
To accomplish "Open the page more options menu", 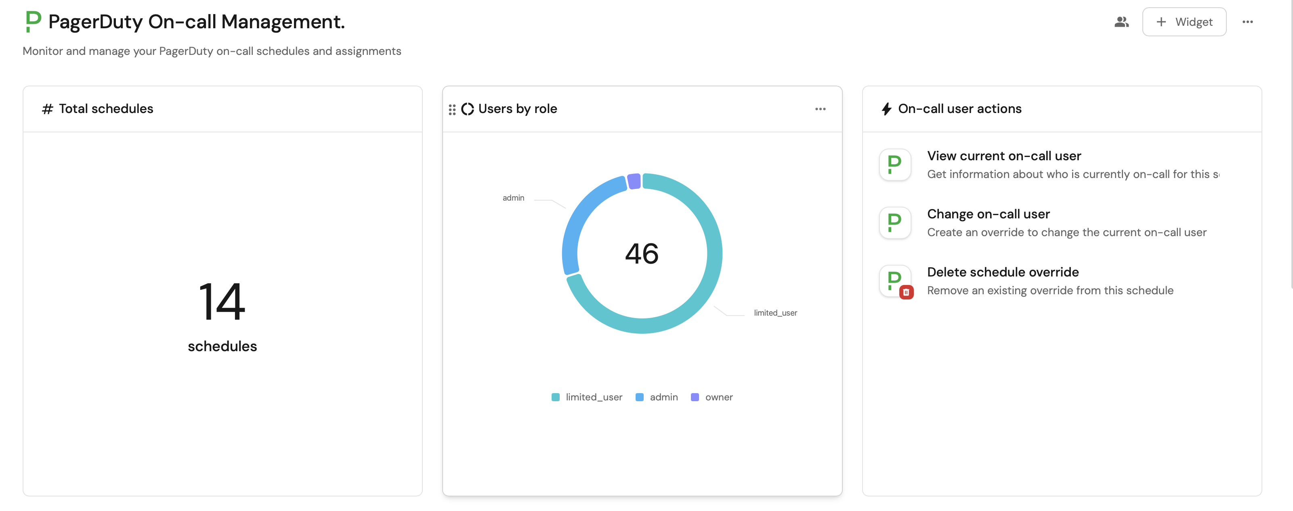I will (x=1247, y=22).
